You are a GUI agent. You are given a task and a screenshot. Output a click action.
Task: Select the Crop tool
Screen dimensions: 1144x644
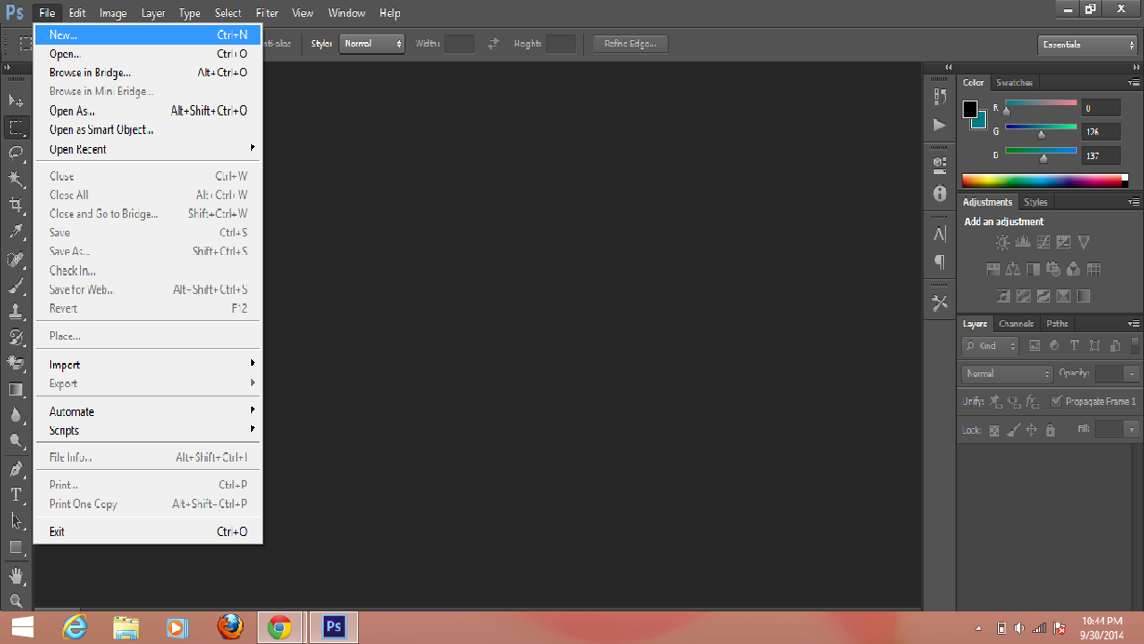click(x=16, y=205)
